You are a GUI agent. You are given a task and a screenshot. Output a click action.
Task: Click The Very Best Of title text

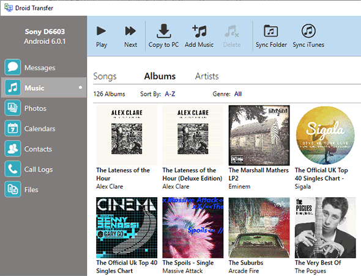pyautogui.click(x=318, y=263)
